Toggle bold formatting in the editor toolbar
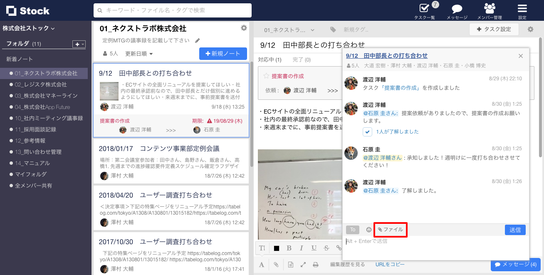 [x=289, y=248]
